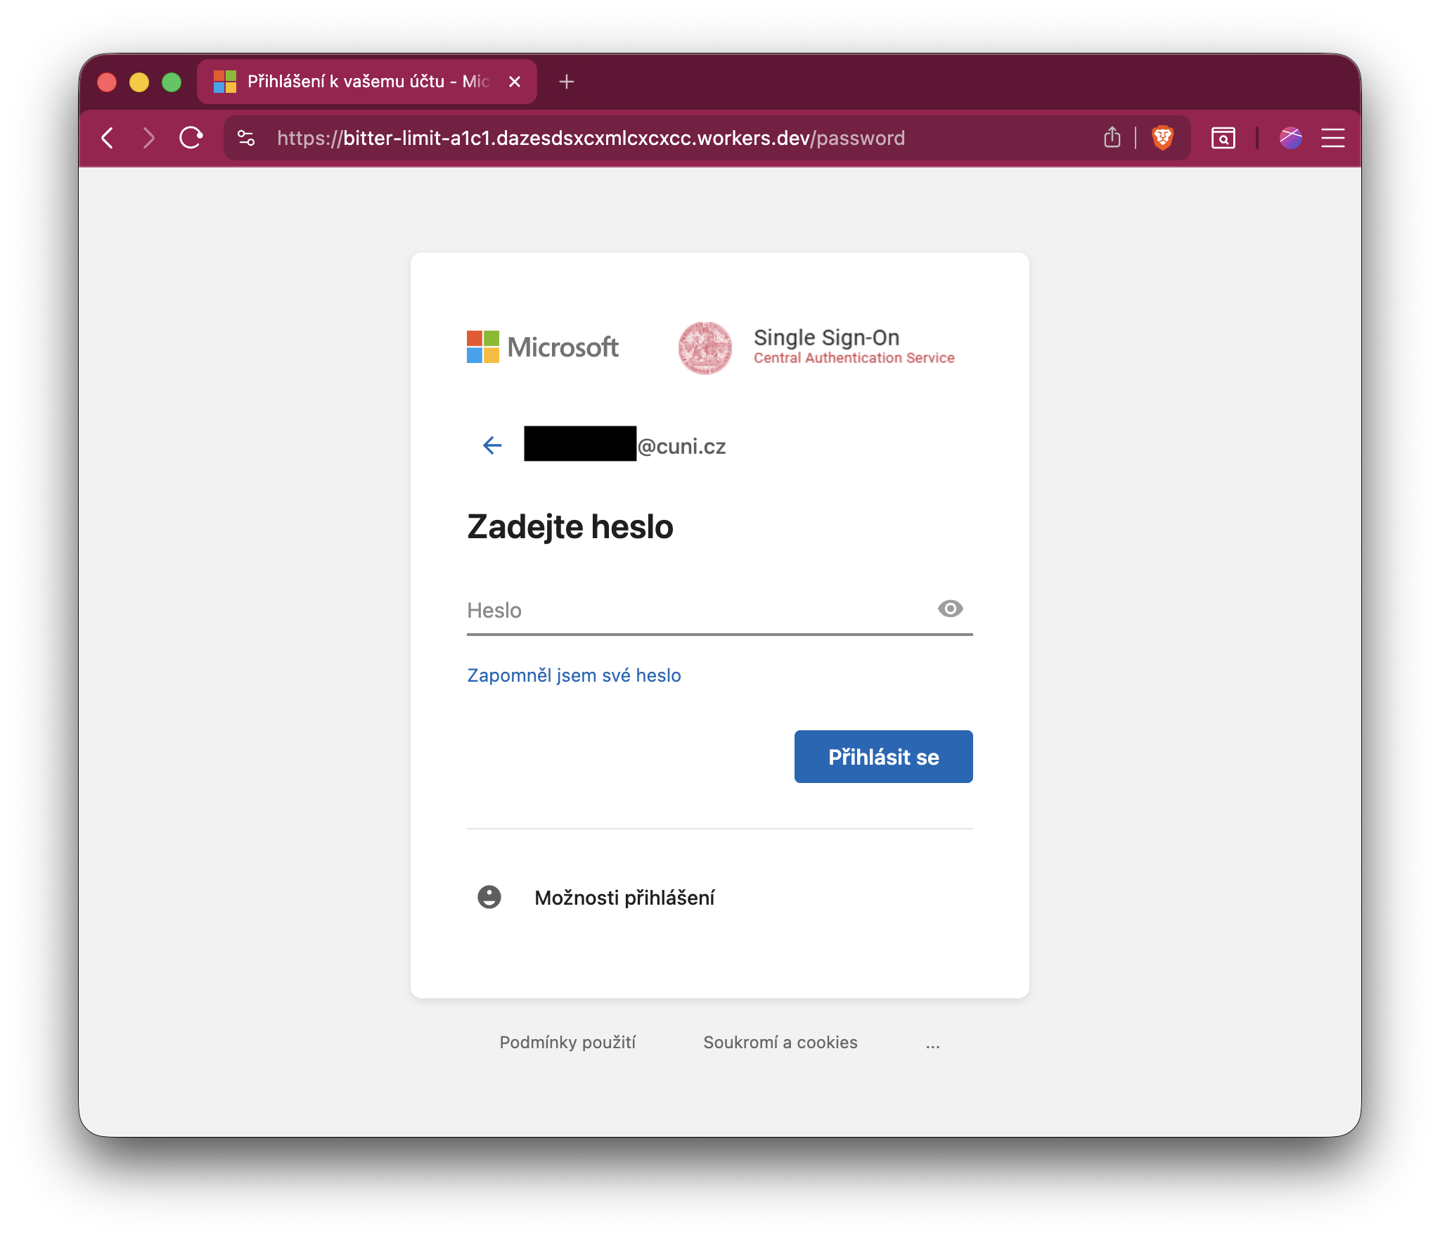
Task: Open Podmínky použití link
Action: 567,1043
